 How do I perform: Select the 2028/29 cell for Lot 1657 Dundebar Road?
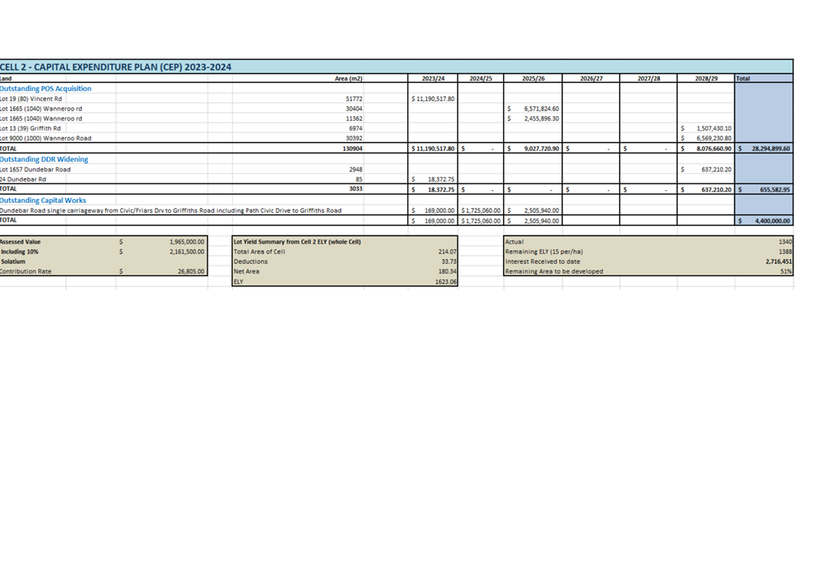(706, 170)
